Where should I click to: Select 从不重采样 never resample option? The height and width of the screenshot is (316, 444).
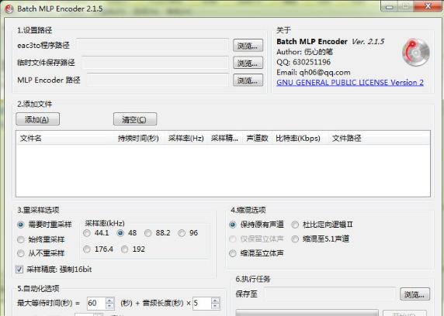tap(41, 253)
